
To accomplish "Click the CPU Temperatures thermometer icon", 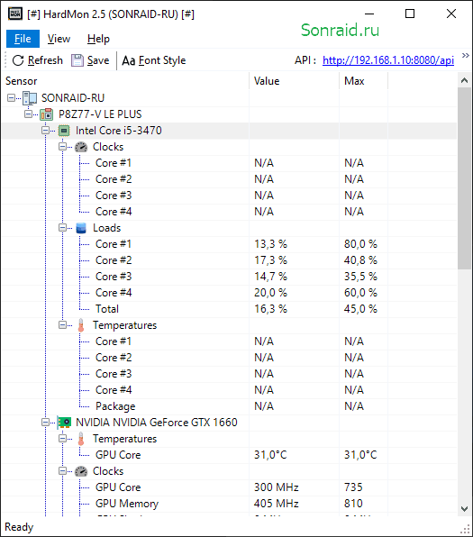I will pyautogui.click(x=81, y=325).
